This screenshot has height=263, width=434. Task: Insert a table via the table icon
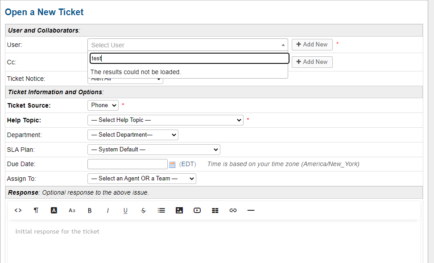[215, 210]
